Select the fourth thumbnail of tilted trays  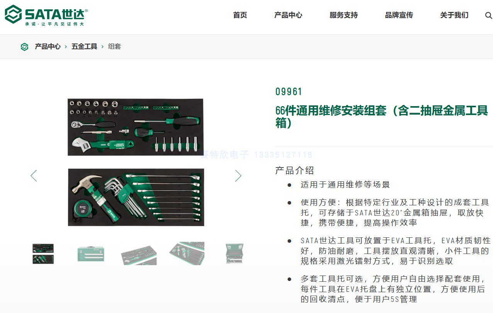coord(187,254)
